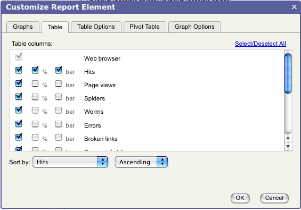
Task: Enable the Page views percent checkbox
Action: click(35, 83)
